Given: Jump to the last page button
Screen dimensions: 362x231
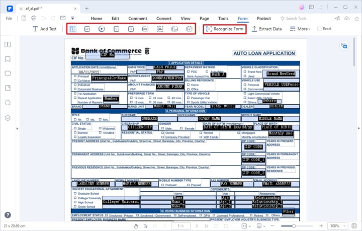Looking at the screenshot, I should click(207, 226).
